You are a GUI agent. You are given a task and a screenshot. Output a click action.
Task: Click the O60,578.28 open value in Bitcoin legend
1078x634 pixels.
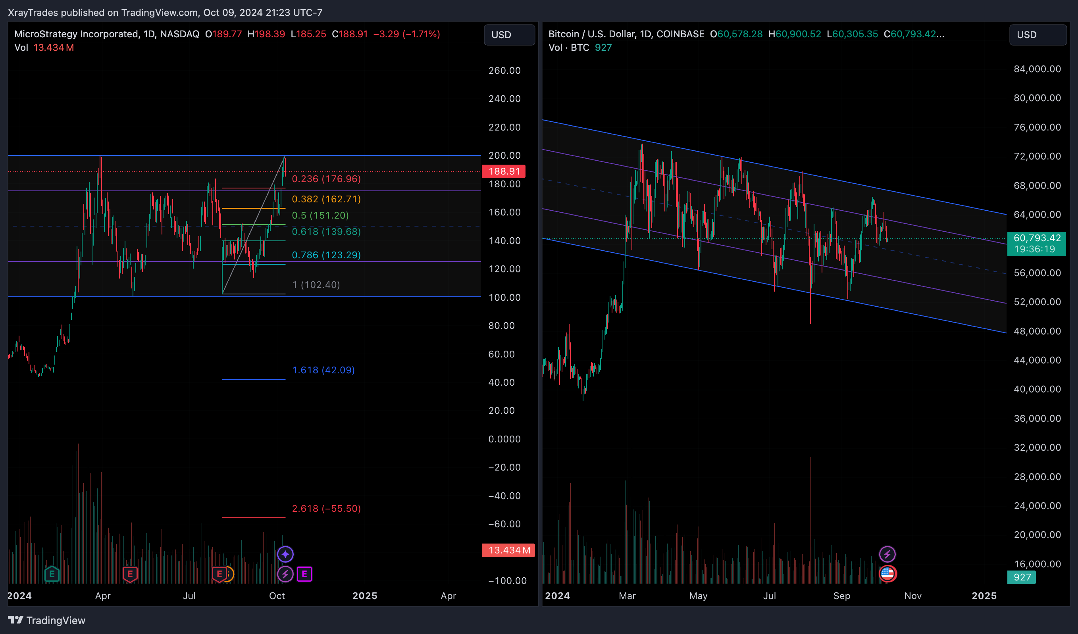(736, 34)
